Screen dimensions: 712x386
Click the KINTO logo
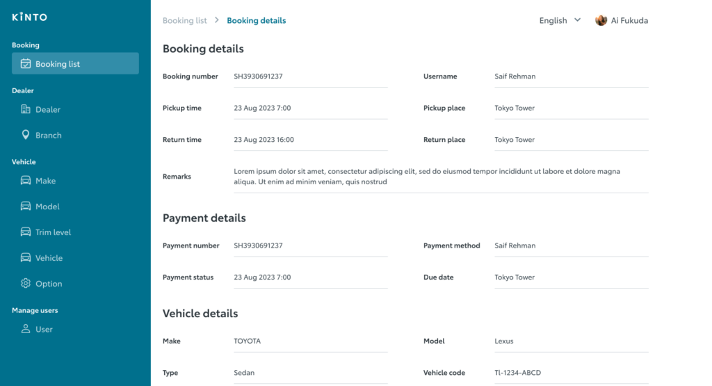point(30,17)
